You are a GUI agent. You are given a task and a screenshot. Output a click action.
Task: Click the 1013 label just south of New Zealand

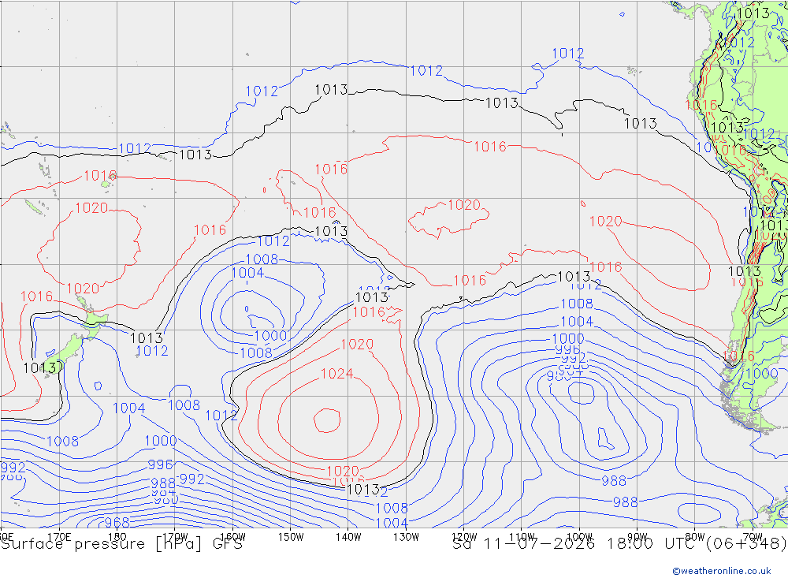(x=39, y=367)
